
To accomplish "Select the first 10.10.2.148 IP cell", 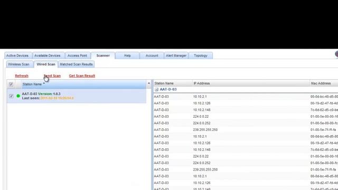I will [202, 110].
